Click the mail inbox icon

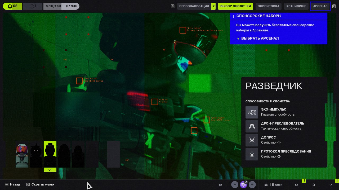tap(297, 185)
